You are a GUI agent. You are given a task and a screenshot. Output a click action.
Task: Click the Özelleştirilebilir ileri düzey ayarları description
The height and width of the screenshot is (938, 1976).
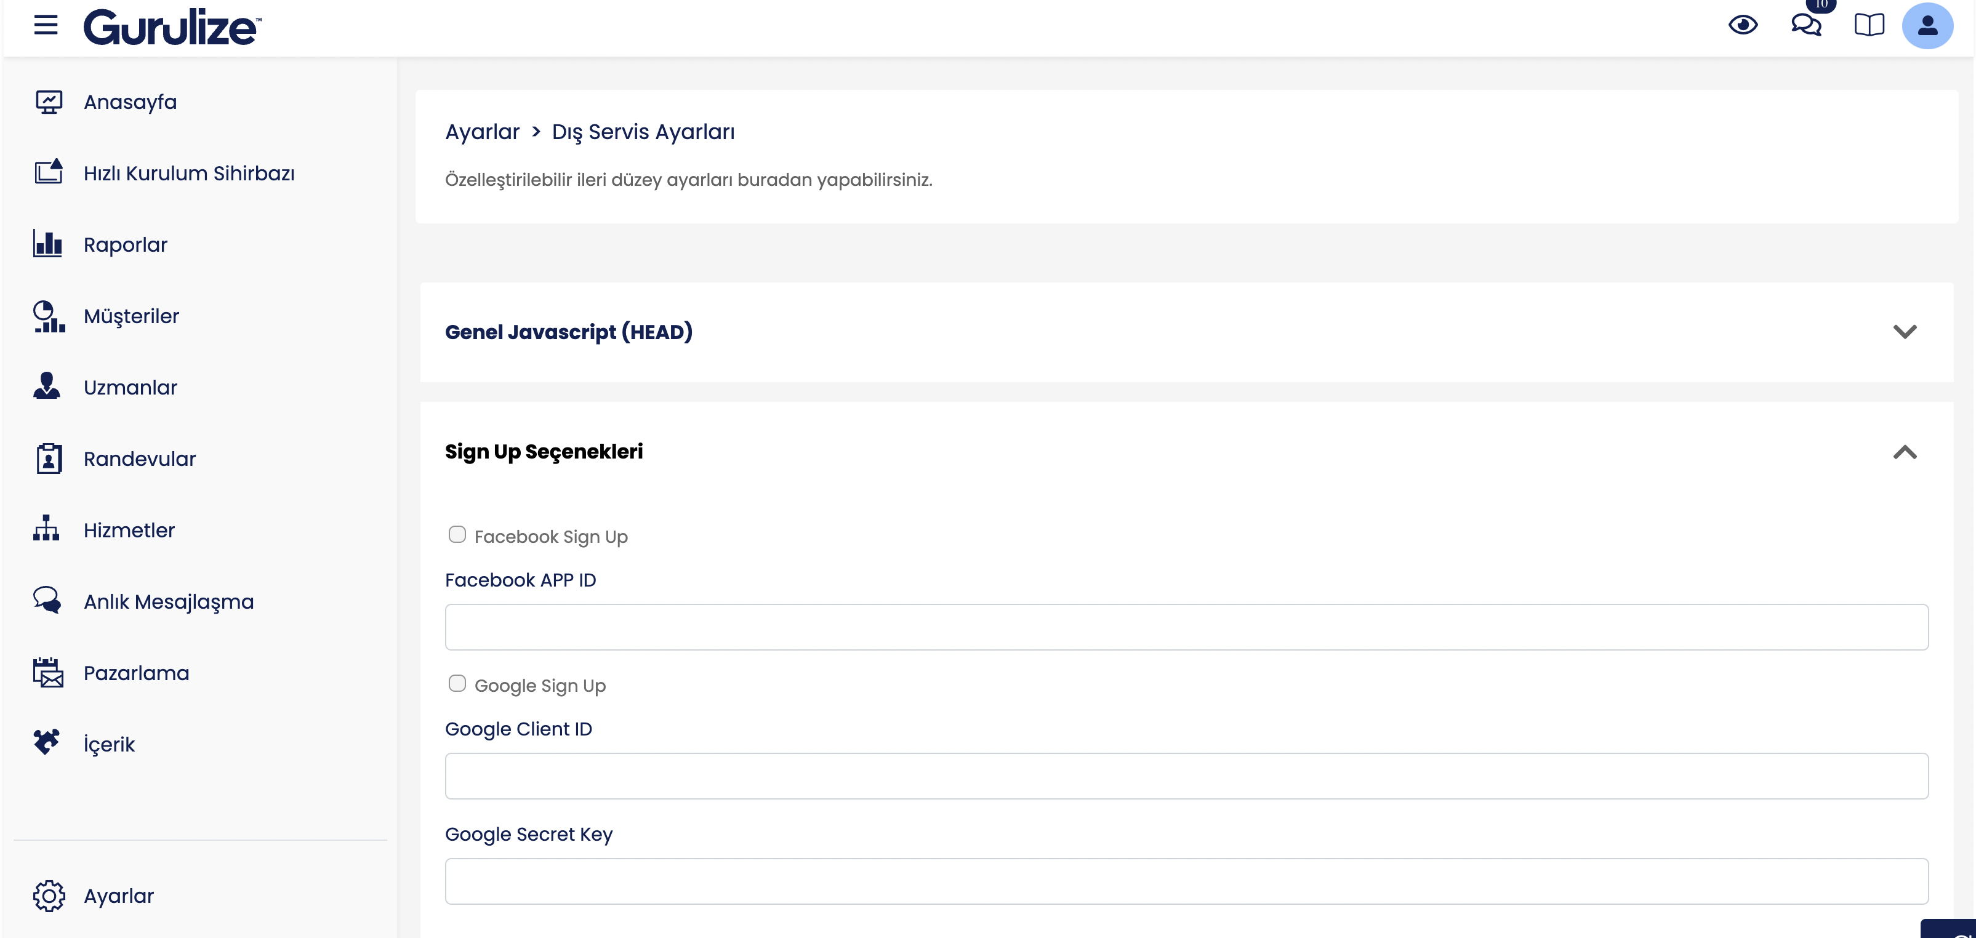(689, 180)
